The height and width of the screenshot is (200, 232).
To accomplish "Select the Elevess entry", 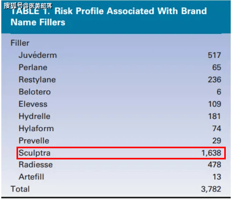I will (33, 104).
